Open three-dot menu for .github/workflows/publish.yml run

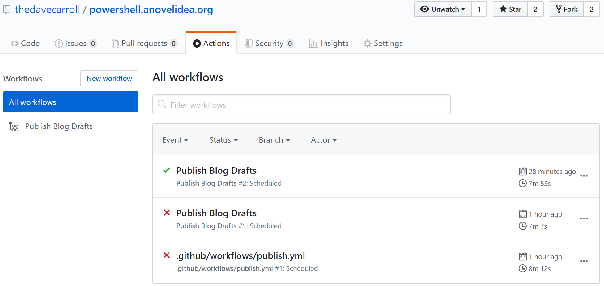(x=584, y=261)
